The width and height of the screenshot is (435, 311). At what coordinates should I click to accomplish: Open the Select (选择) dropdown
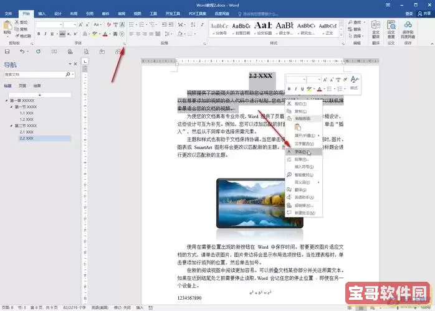pos(356,36)
